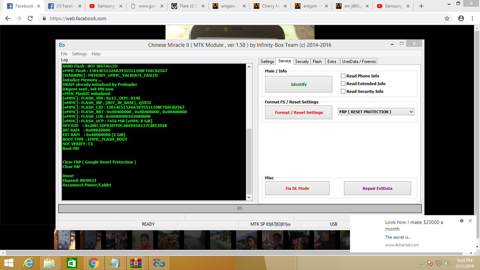The height and width of the screenshot is (270, 480).
Task: Click the Identify button
Action: (x=298, y=84)
